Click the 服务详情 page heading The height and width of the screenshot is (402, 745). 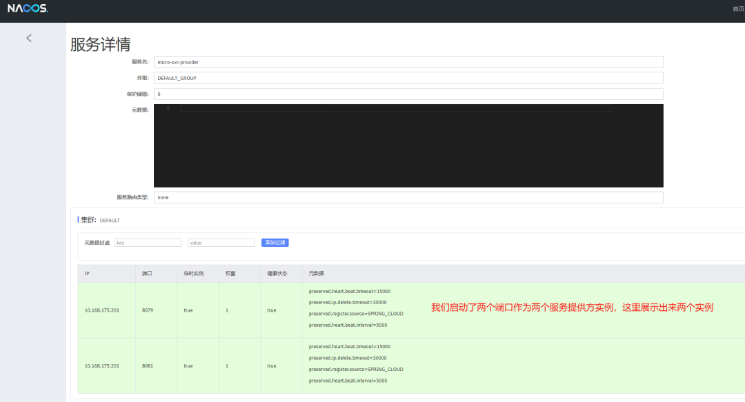101,44
